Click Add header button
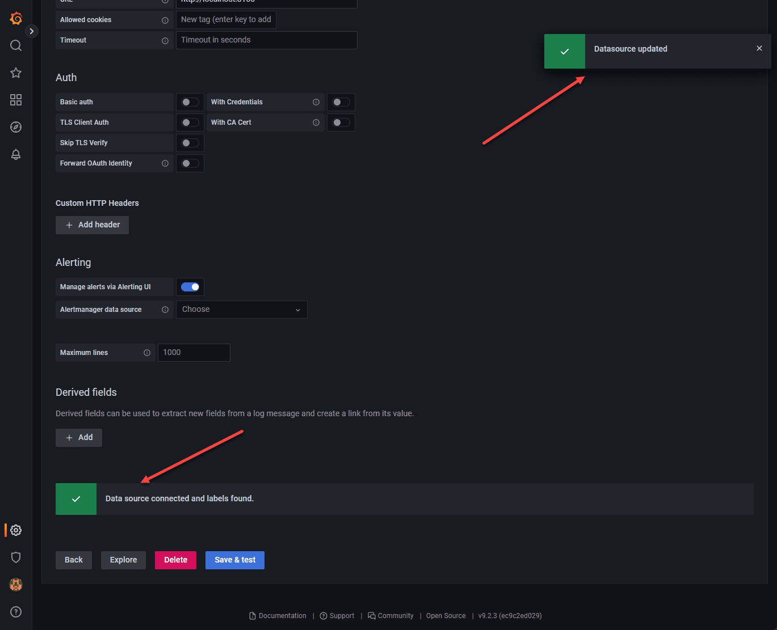 coord(92,225)
